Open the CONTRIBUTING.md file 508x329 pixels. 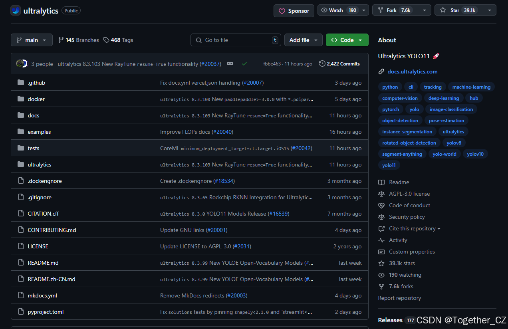[52, 230]
